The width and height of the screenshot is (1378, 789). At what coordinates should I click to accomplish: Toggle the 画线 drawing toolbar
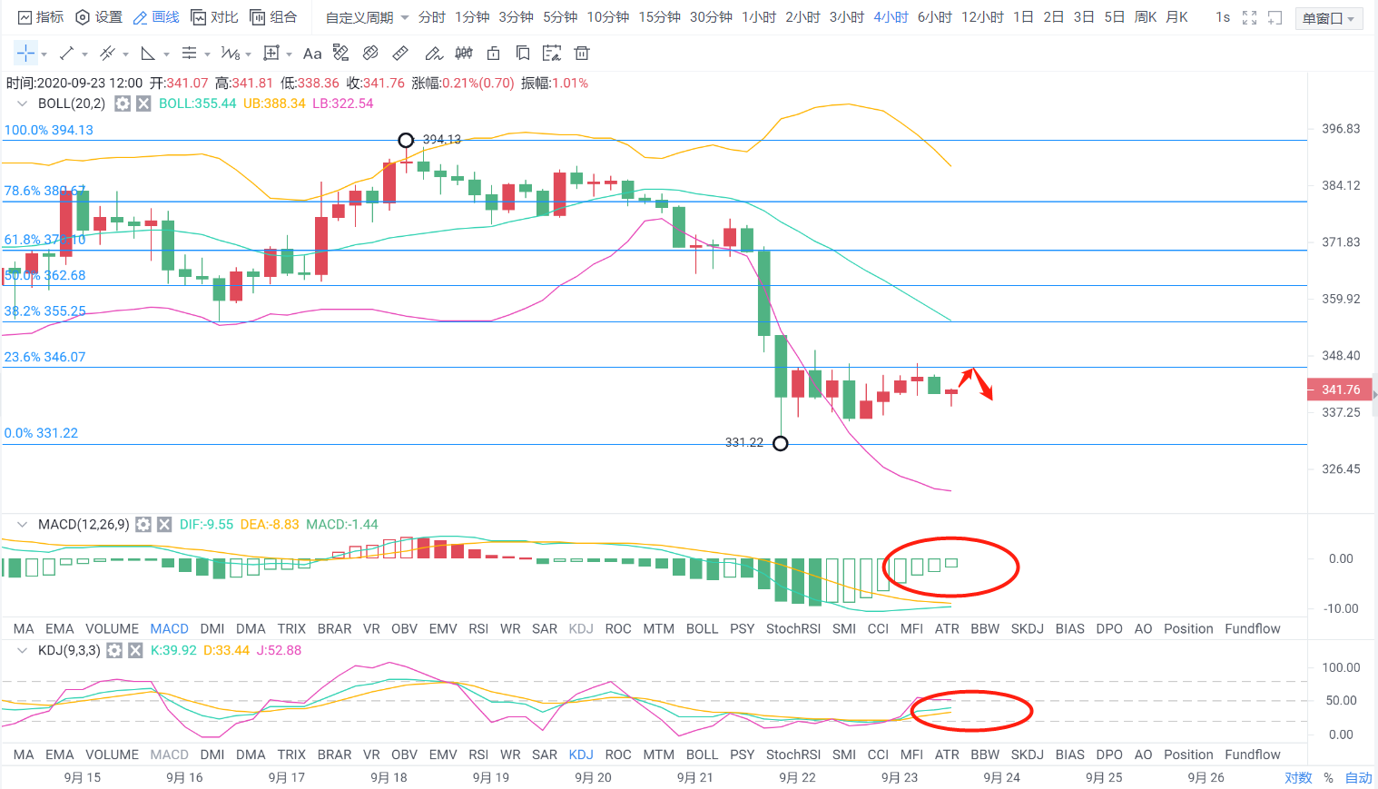tap(156, 18)
